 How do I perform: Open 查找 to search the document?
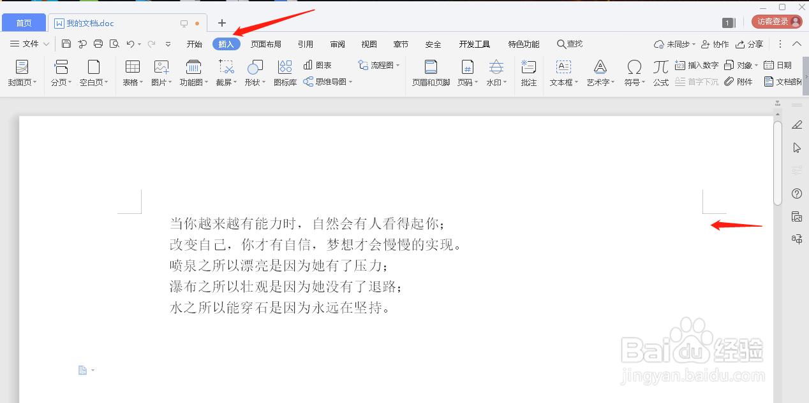(568, 43)
